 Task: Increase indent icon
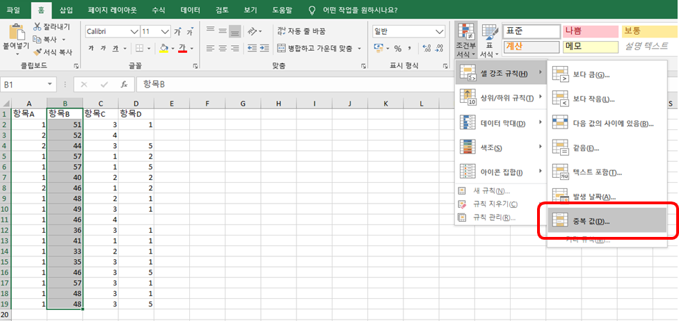coord(264,48)
